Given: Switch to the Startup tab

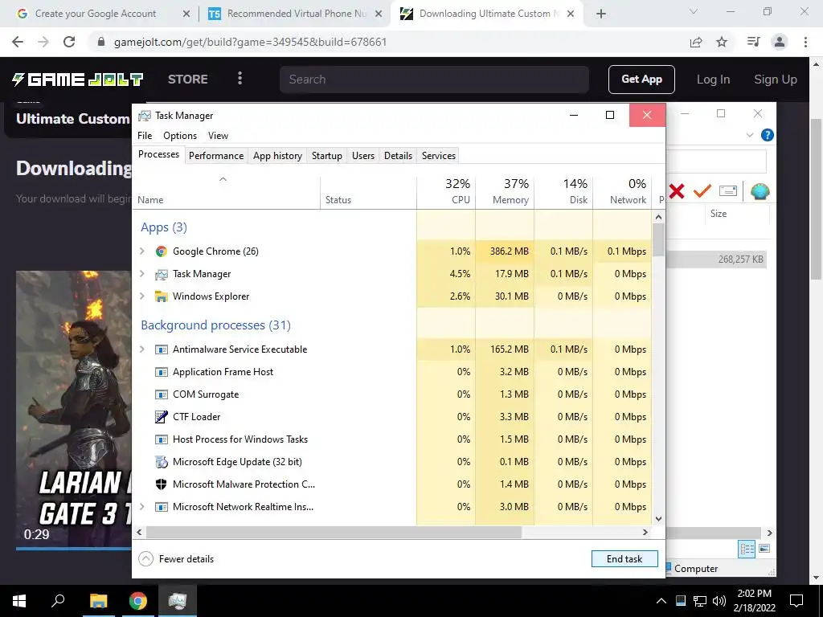Looking at the screenshot, I should point(326,156).
